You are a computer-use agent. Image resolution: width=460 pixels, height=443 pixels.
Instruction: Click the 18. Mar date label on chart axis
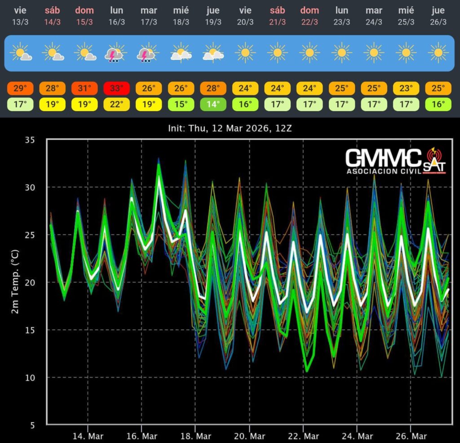pos(195,436)
